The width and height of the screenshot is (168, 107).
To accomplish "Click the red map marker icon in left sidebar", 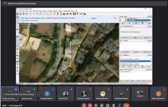I will (x=17, y=71).
